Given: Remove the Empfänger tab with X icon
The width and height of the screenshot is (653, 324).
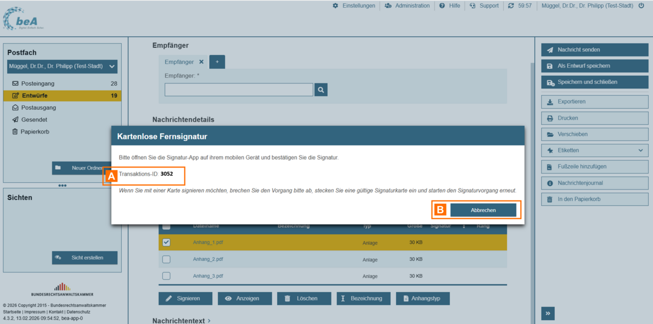Looking at the screenshot, I should pos(201,62).
